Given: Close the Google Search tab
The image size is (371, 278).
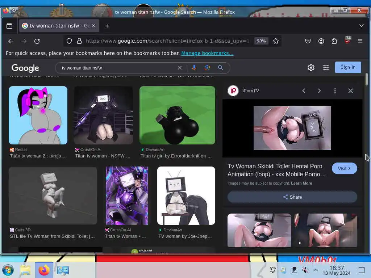Looking at the screenshot, I should pyautogui.click(x=94, y=26).
